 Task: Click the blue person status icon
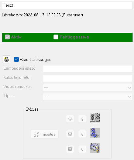95,133
